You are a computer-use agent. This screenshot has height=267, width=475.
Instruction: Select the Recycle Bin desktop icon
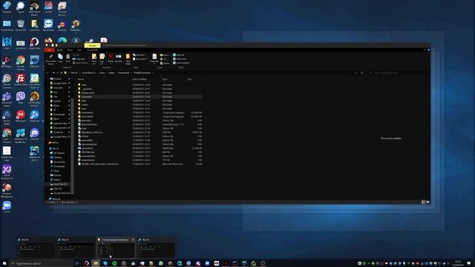21,25
